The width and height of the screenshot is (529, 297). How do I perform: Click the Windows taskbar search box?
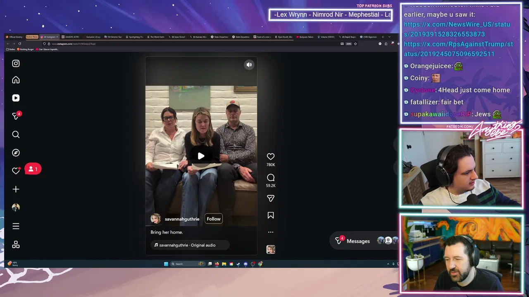[188, 264]
